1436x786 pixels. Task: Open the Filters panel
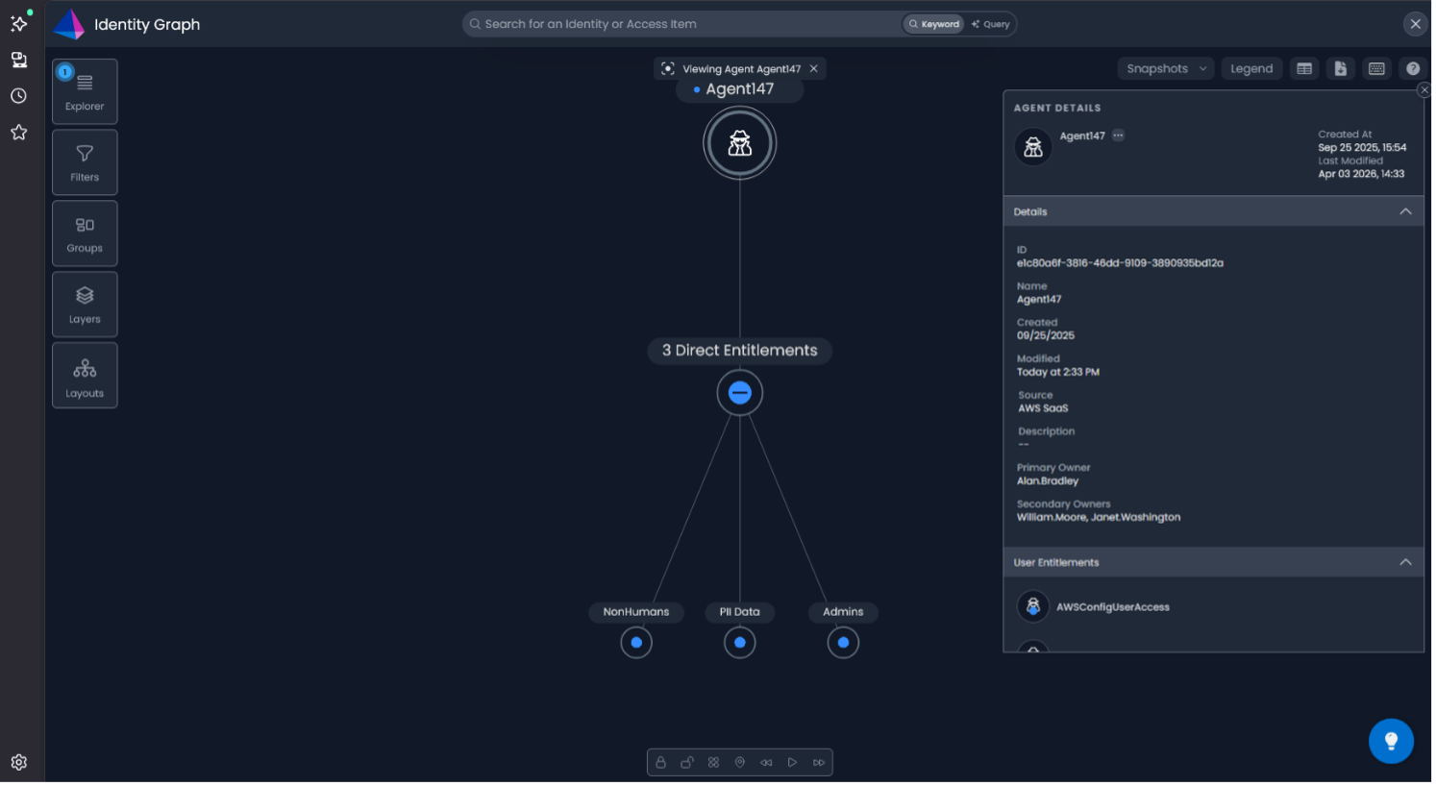point(85,162)
